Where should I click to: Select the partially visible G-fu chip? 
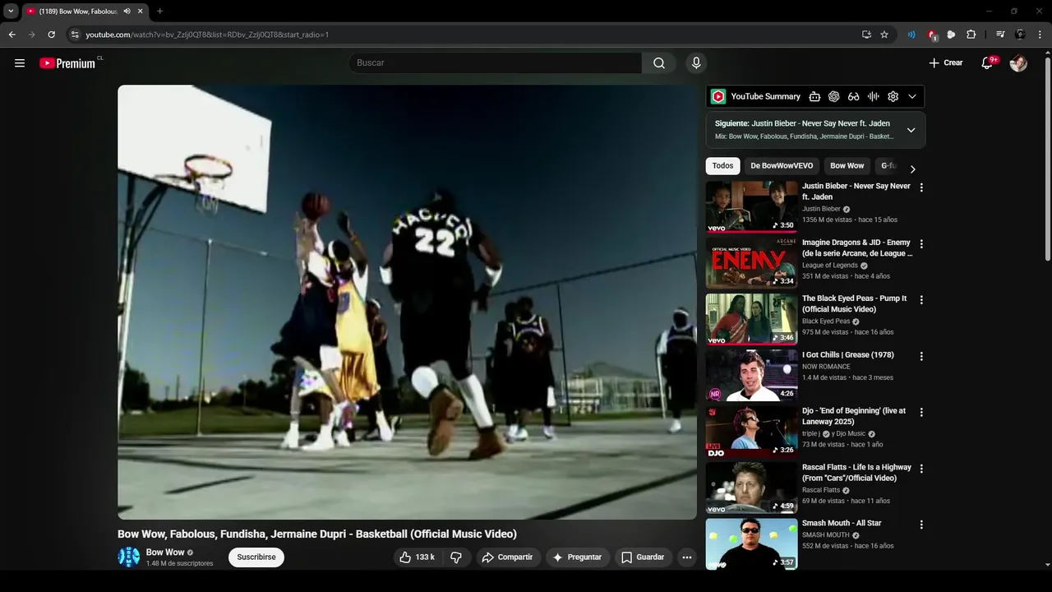(x=888, y=166)
